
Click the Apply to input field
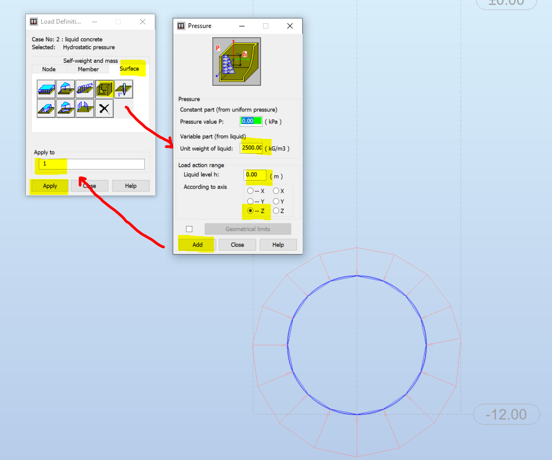[x=91, y=164]
